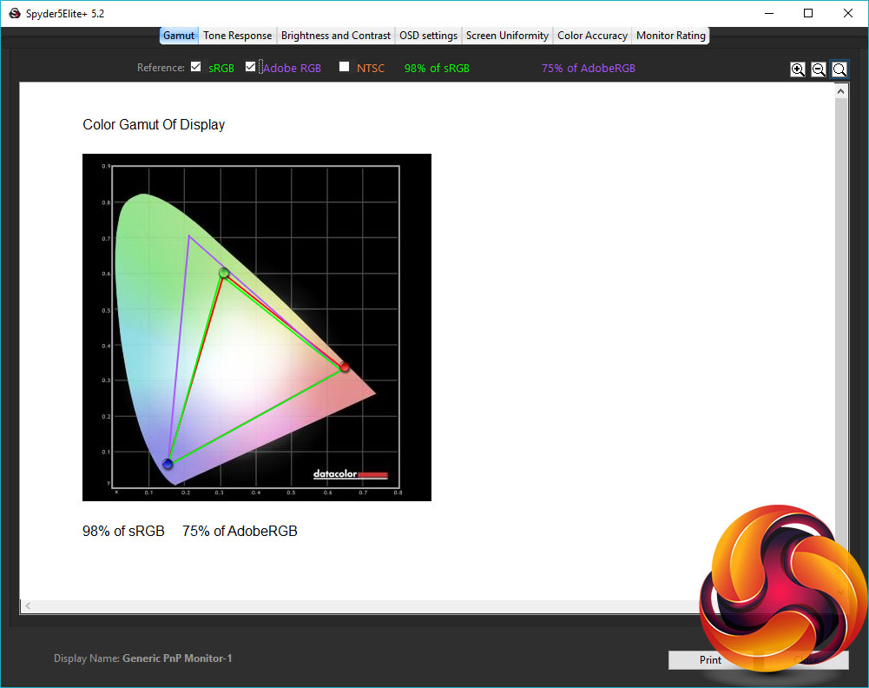869x688 pixels.
Task: Click the green primary point on gamut chart
Action: coord(224,273)
